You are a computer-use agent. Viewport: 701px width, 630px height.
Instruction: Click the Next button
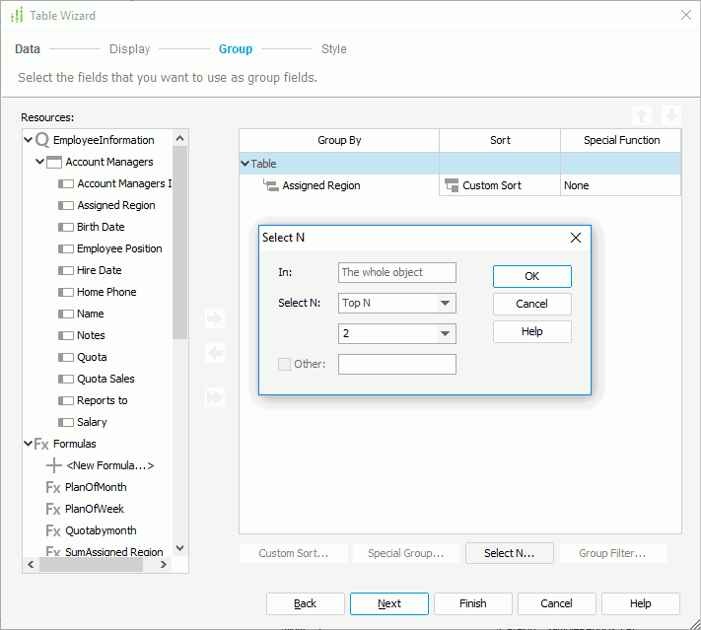(x=388, y=603)
